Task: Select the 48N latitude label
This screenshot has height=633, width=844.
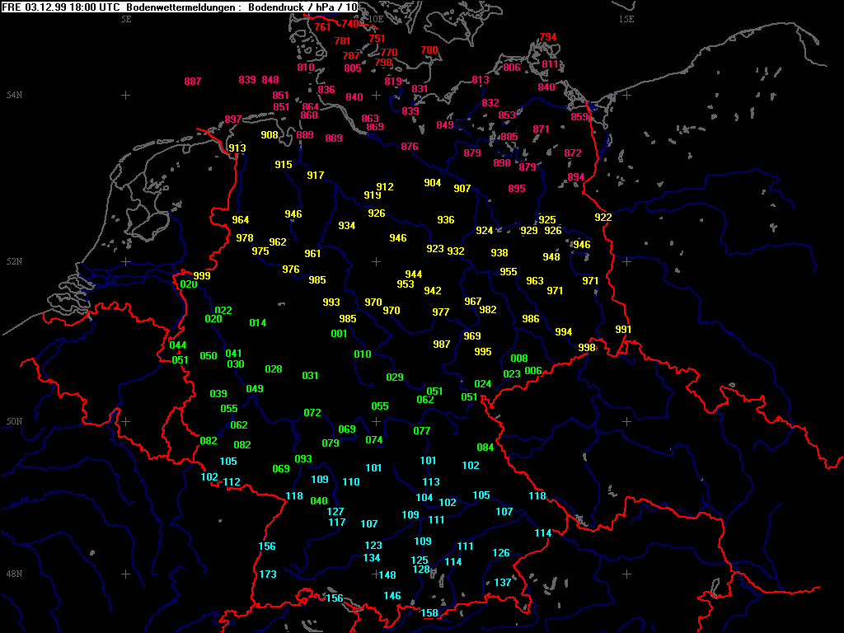Action: 14,574
